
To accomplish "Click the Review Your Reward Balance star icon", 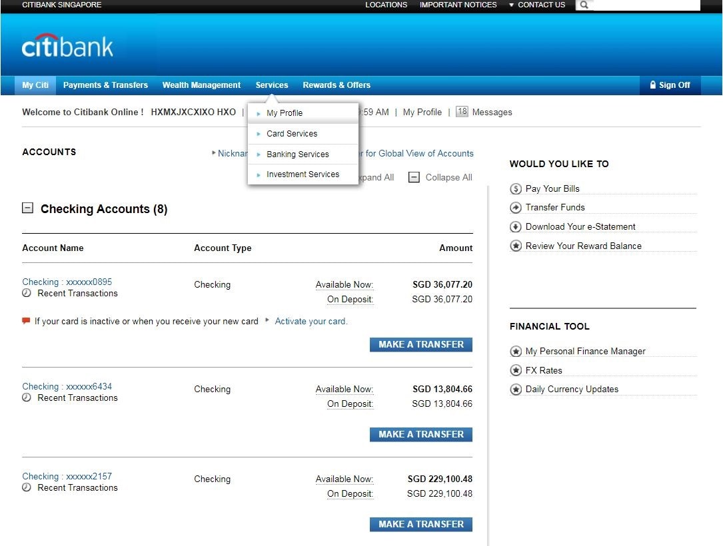I will (515, 246).
